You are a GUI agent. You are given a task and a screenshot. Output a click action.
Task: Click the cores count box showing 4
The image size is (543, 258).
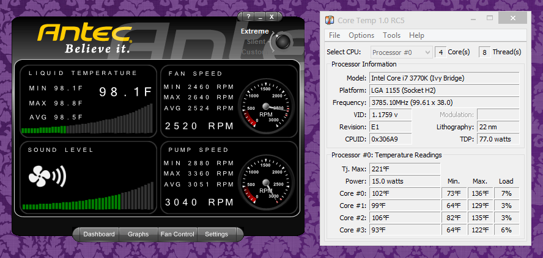click(440, 52)
